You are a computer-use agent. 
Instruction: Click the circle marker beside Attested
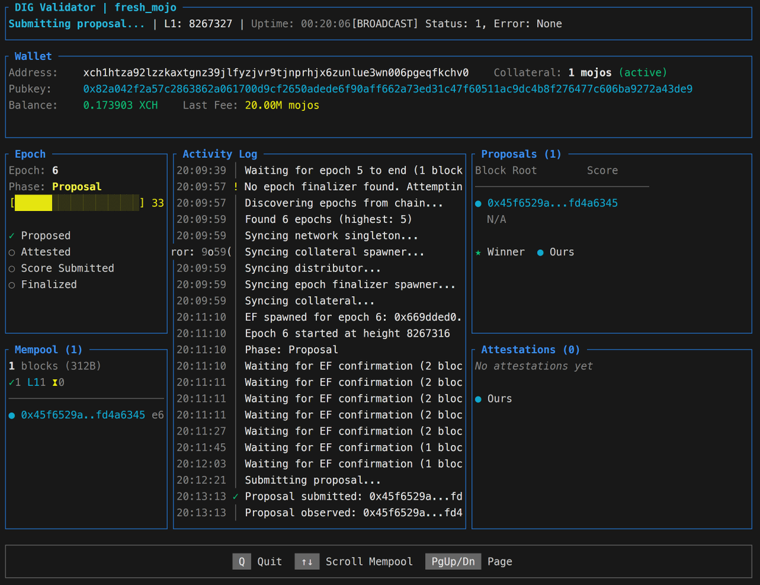[x=12, y=252]
